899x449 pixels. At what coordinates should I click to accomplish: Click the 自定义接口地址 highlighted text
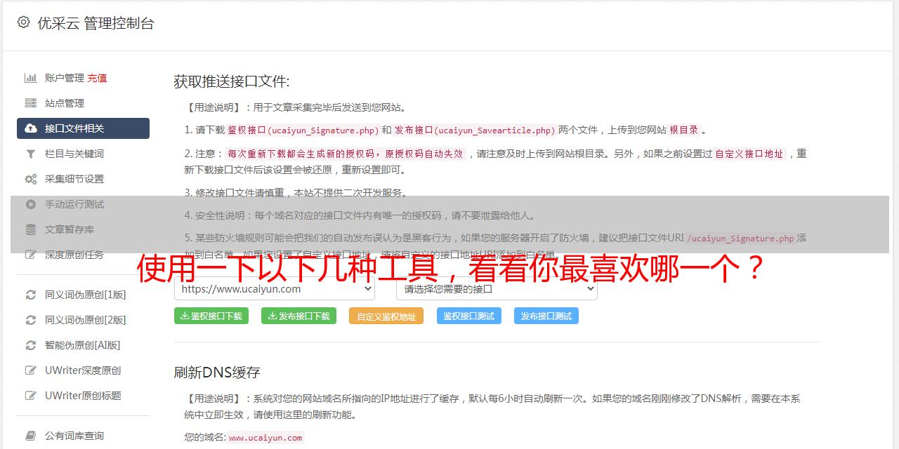click(749, 154)
